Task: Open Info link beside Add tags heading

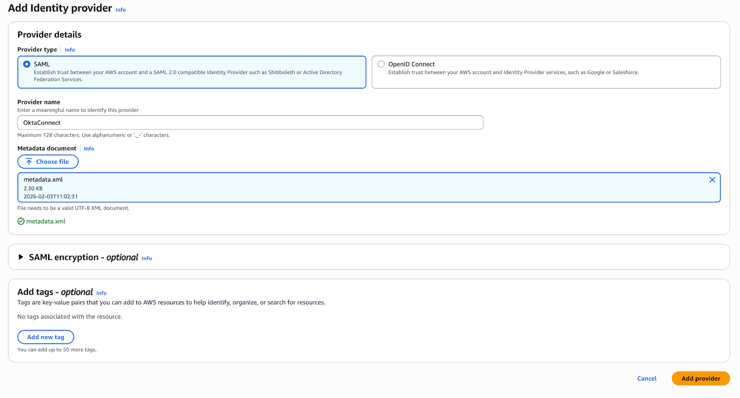Action: 101,293
